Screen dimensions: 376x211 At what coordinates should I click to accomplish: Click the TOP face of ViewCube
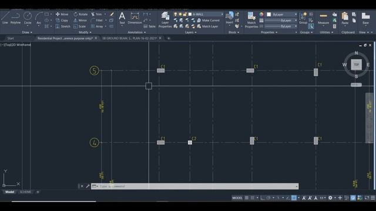coord(357,64)
